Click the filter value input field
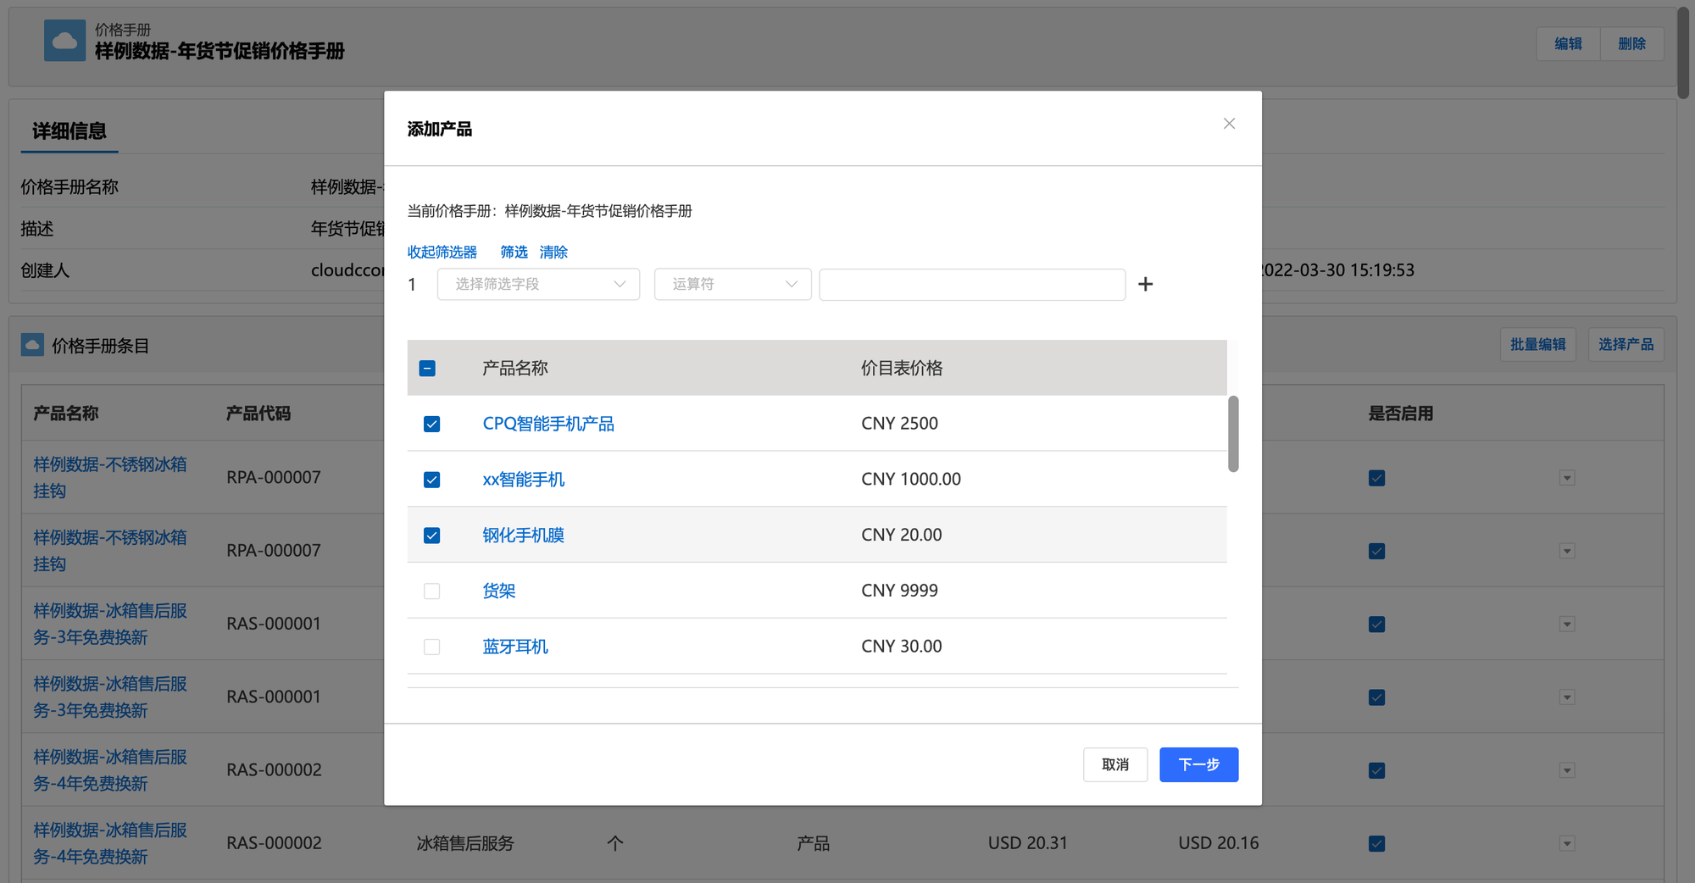 coord(971,285)
